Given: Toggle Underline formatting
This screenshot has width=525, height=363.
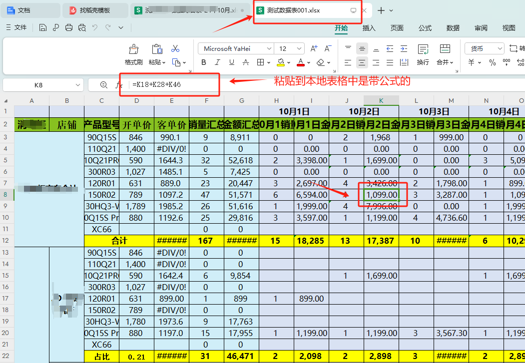Looking at the screenshot, I should coord(231,62).
